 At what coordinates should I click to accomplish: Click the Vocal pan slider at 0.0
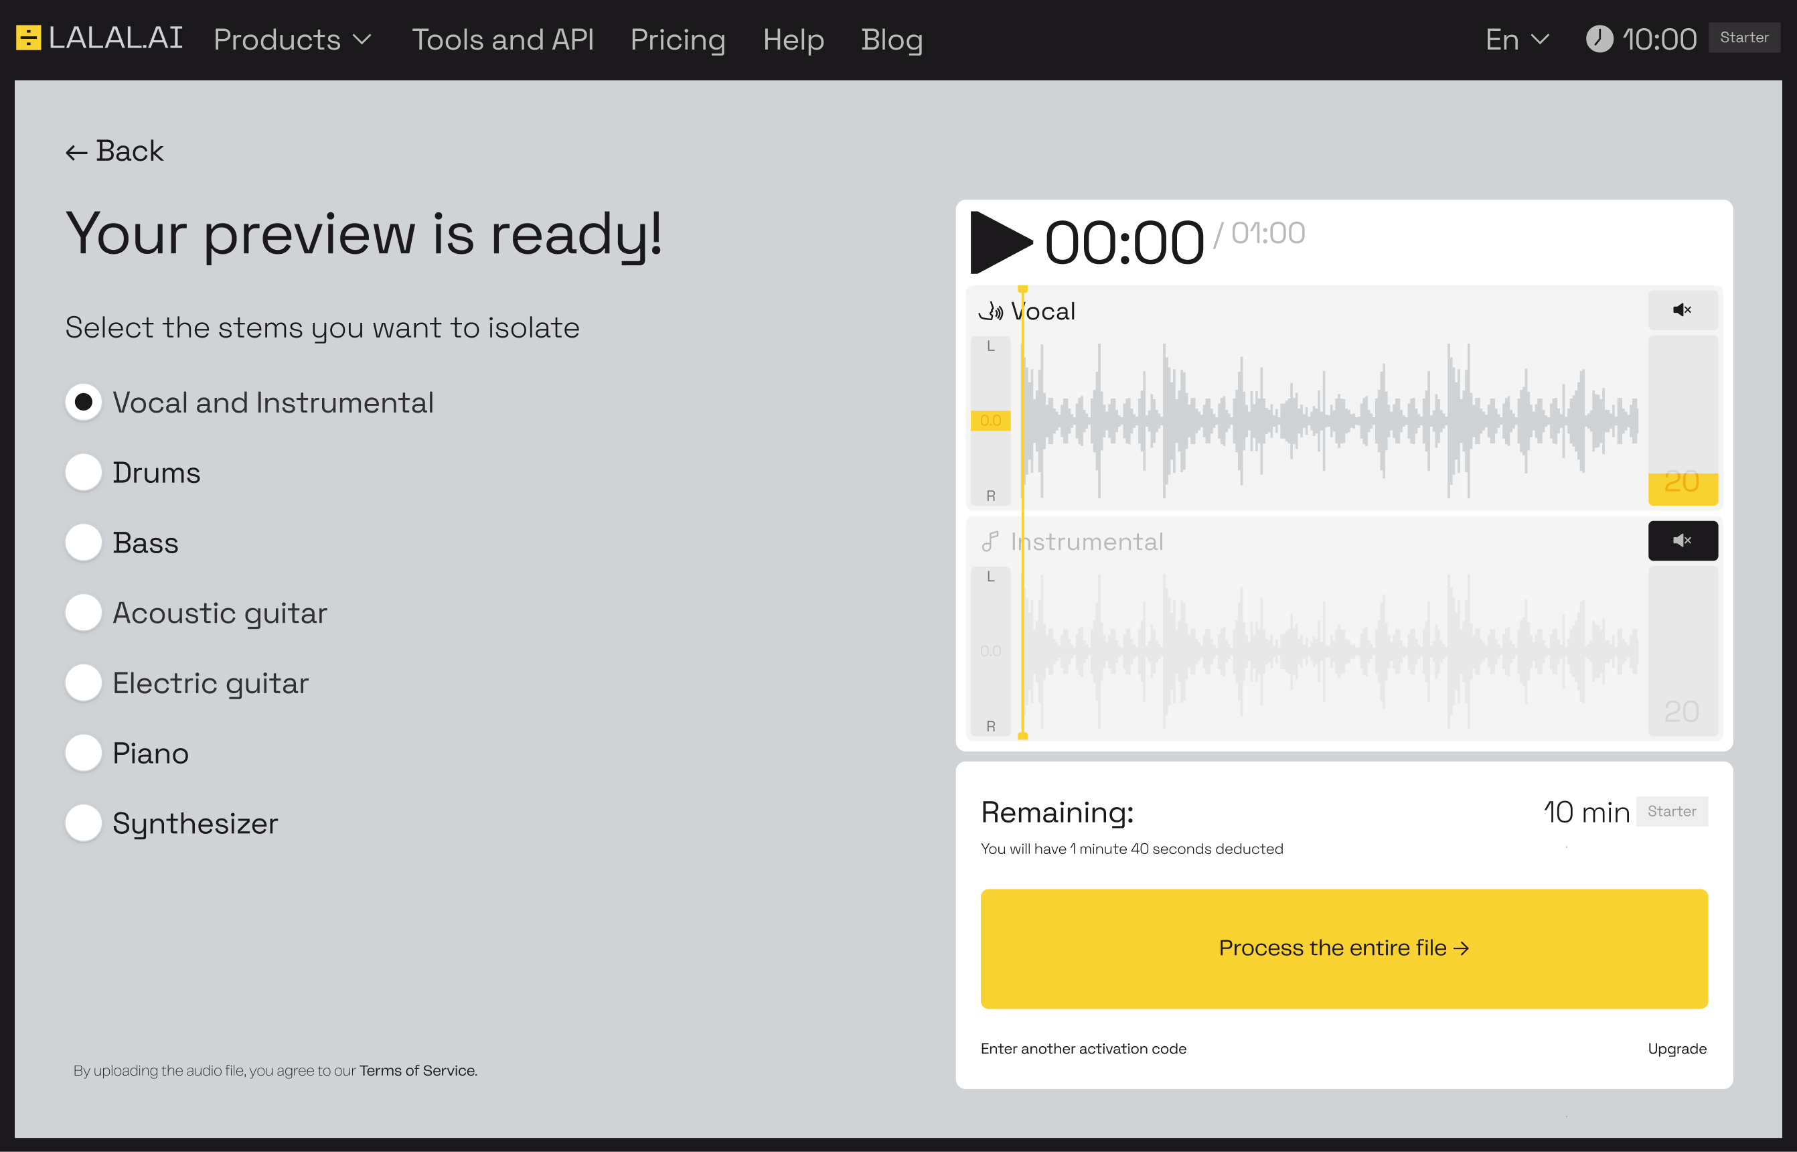[990, 421]
